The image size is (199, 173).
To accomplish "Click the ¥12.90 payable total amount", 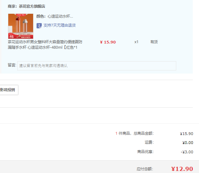I will click(x=182, y=169).
